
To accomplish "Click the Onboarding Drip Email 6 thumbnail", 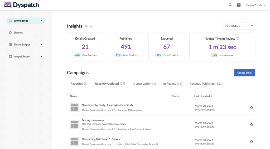I will click(x=74, y=141).
